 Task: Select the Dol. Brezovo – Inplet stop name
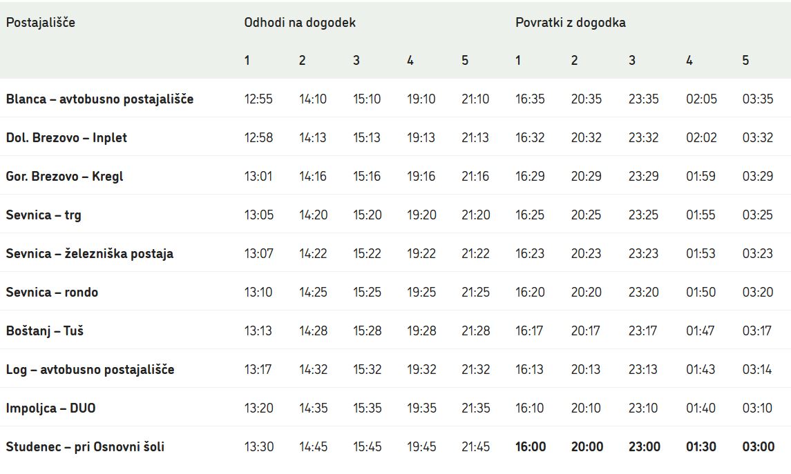pos(66,138)
